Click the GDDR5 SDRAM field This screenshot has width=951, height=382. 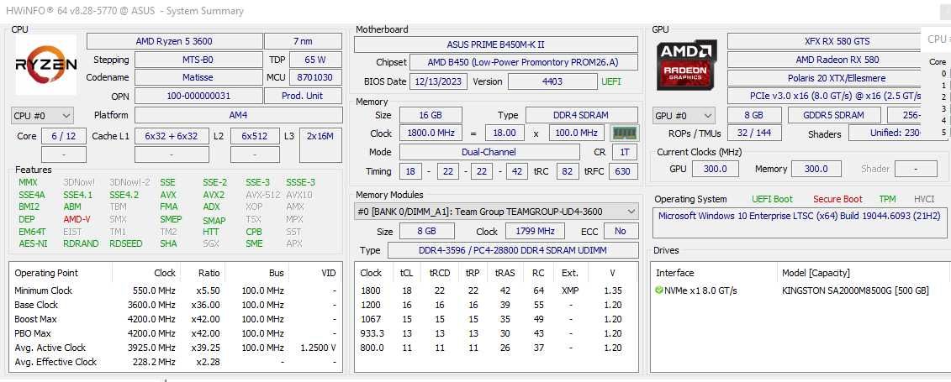click(x=834, y=115)
